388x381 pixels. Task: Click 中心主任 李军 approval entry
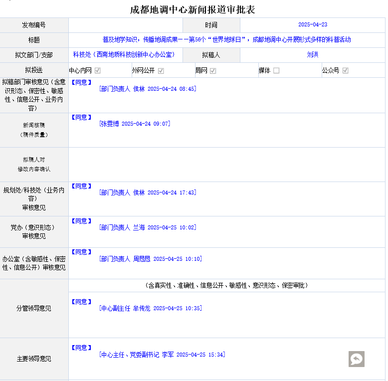[162, 355]
